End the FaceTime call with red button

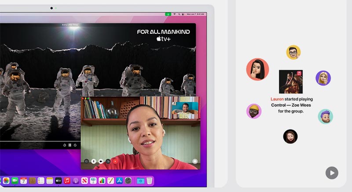(x=115, y=161)
